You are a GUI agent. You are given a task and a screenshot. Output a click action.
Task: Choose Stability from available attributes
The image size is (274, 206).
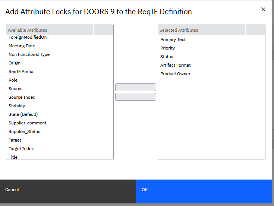[x=17, y=106]
